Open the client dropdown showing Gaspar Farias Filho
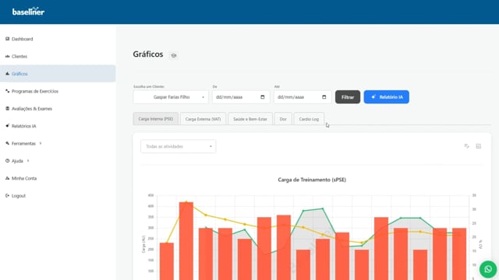 171,96
